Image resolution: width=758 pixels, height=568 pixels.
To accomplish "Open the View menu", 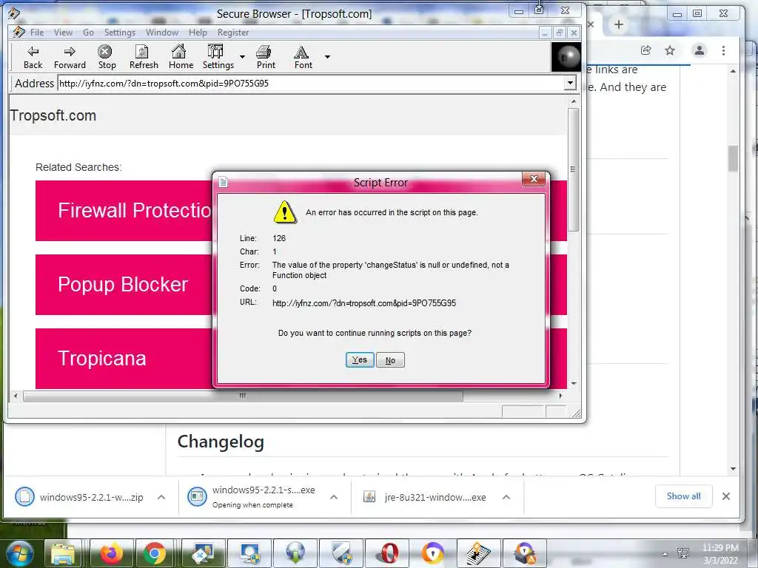I will pyautogui.click(x=63, y=33).
